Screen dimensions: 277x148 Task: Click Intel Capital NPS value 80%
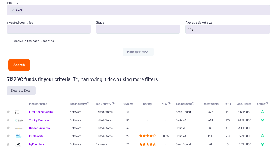[x=166, y=136]
